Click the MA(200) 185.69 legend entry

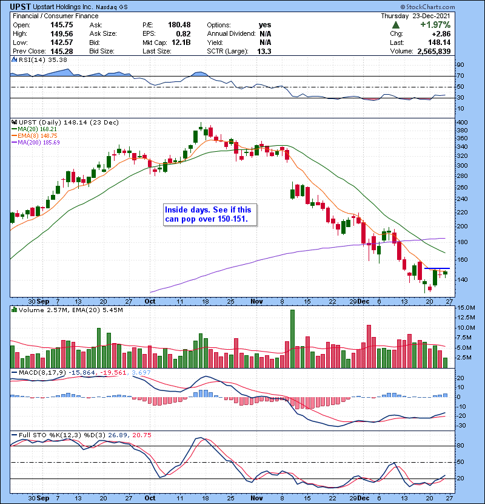36,142
